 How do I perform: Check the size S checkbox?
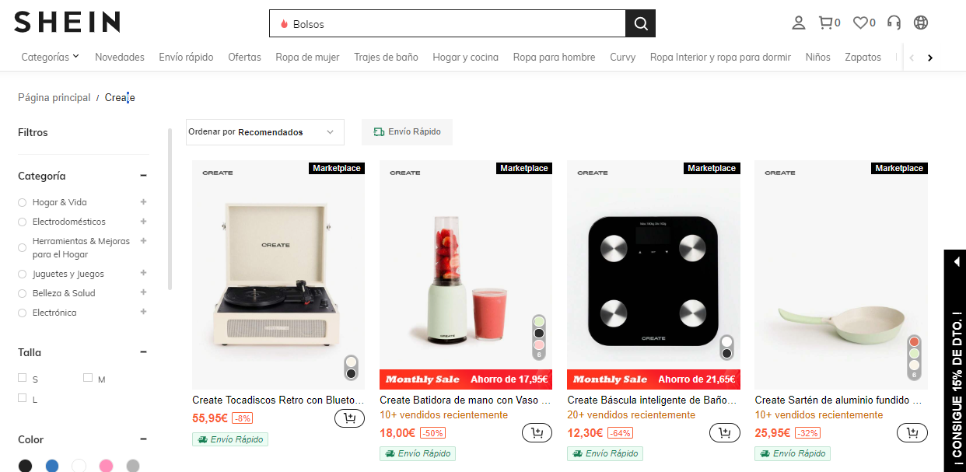coord(23,378)
